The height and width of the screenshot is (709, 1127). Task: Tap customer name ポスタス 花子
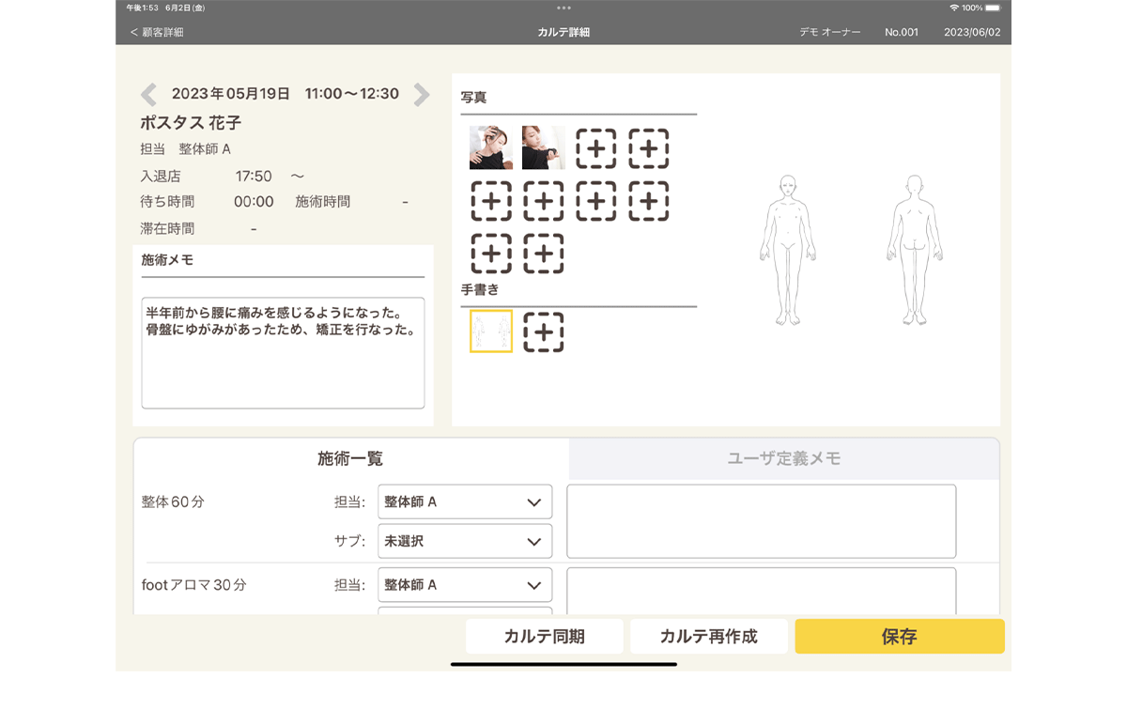(x=192, y=123)
